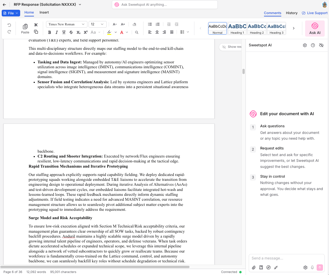Apply Normal text style
This screenshot has height=275, width=329.
pyautogui.click(x=217, y=28)
